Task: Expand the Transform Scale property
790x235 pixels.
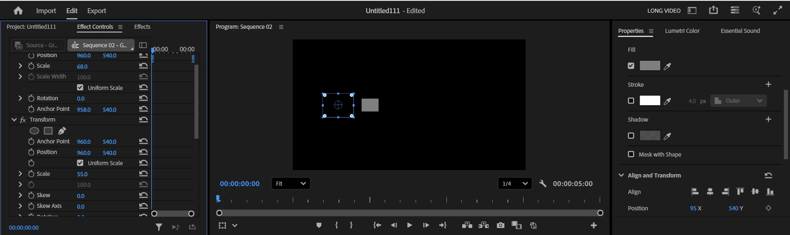Action: pyautogui.click(x=20, y=174)
